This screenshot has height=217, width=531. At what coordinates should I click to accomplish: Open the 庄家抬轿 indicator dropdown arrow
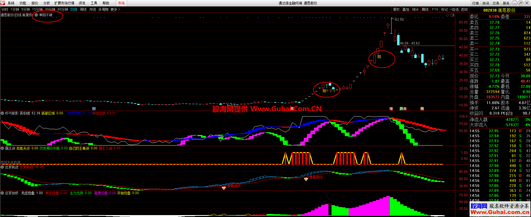point(2,193)
